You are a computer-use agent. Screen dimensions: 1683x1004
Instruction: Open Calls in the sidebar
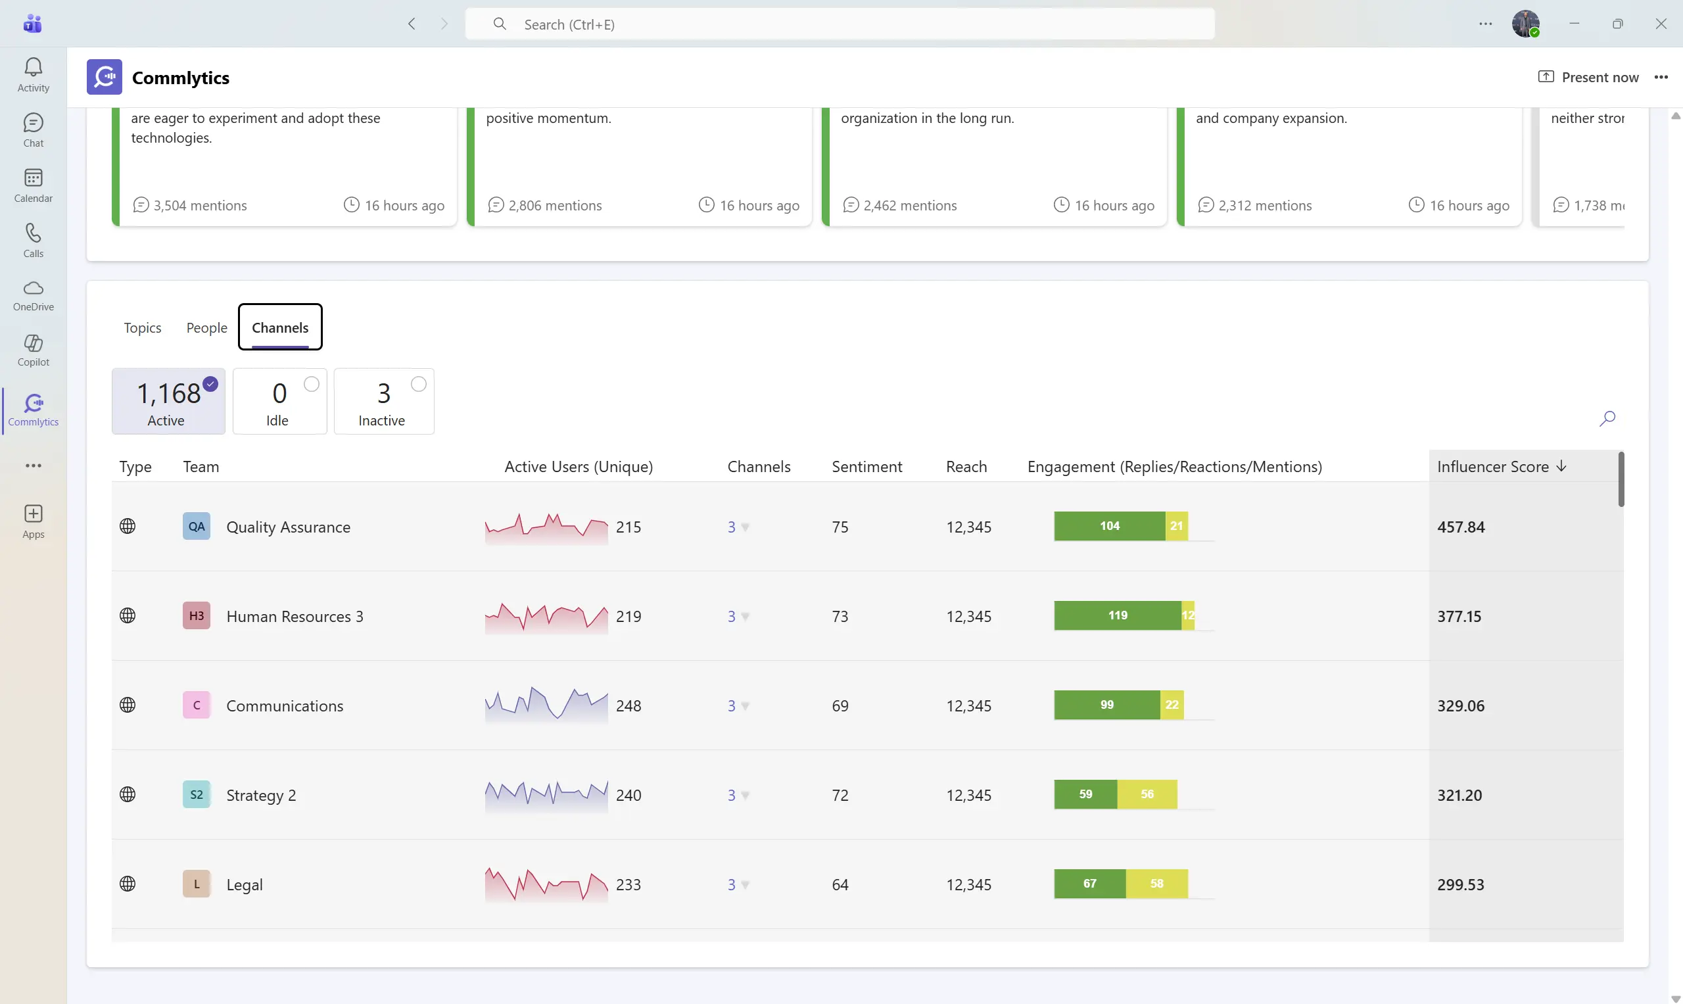tap(33, 240)
